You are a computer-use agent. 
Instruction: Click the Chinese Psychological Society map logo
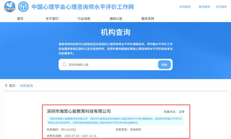tap(10, 7)
